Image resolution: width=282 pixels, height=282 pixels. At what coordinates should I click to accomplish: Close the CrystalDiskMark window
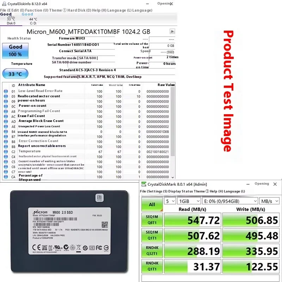[275, 184]
